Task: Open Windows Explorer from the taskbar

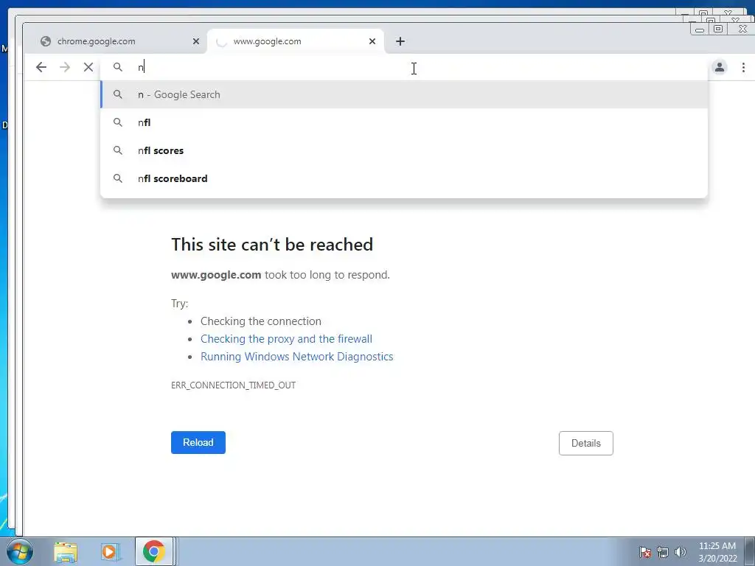Action: [66, 552]
